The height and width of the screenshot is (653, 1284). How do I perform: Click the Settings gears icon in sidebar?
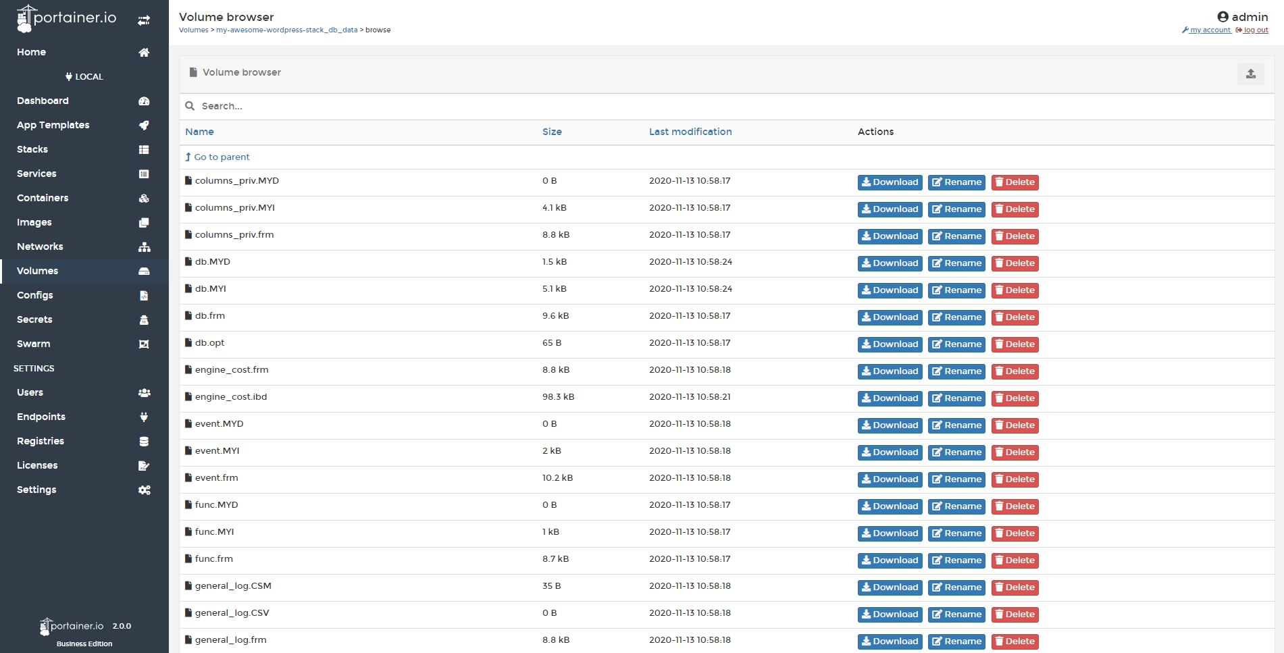[x=144, y=490]
